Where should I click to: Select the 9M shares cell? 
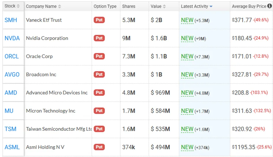pos(126,38)
